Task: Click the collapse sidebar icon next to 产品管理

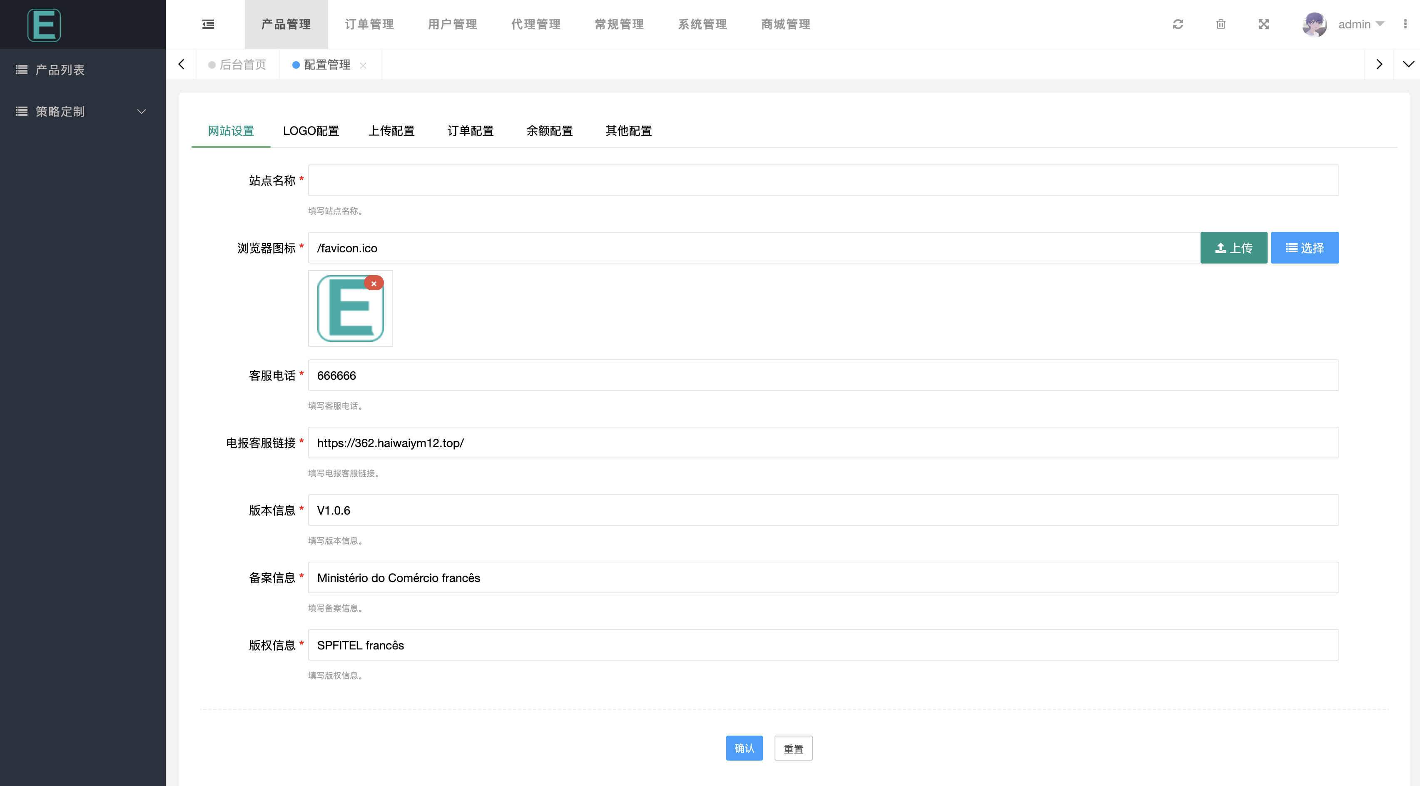Action: [208, 24]
